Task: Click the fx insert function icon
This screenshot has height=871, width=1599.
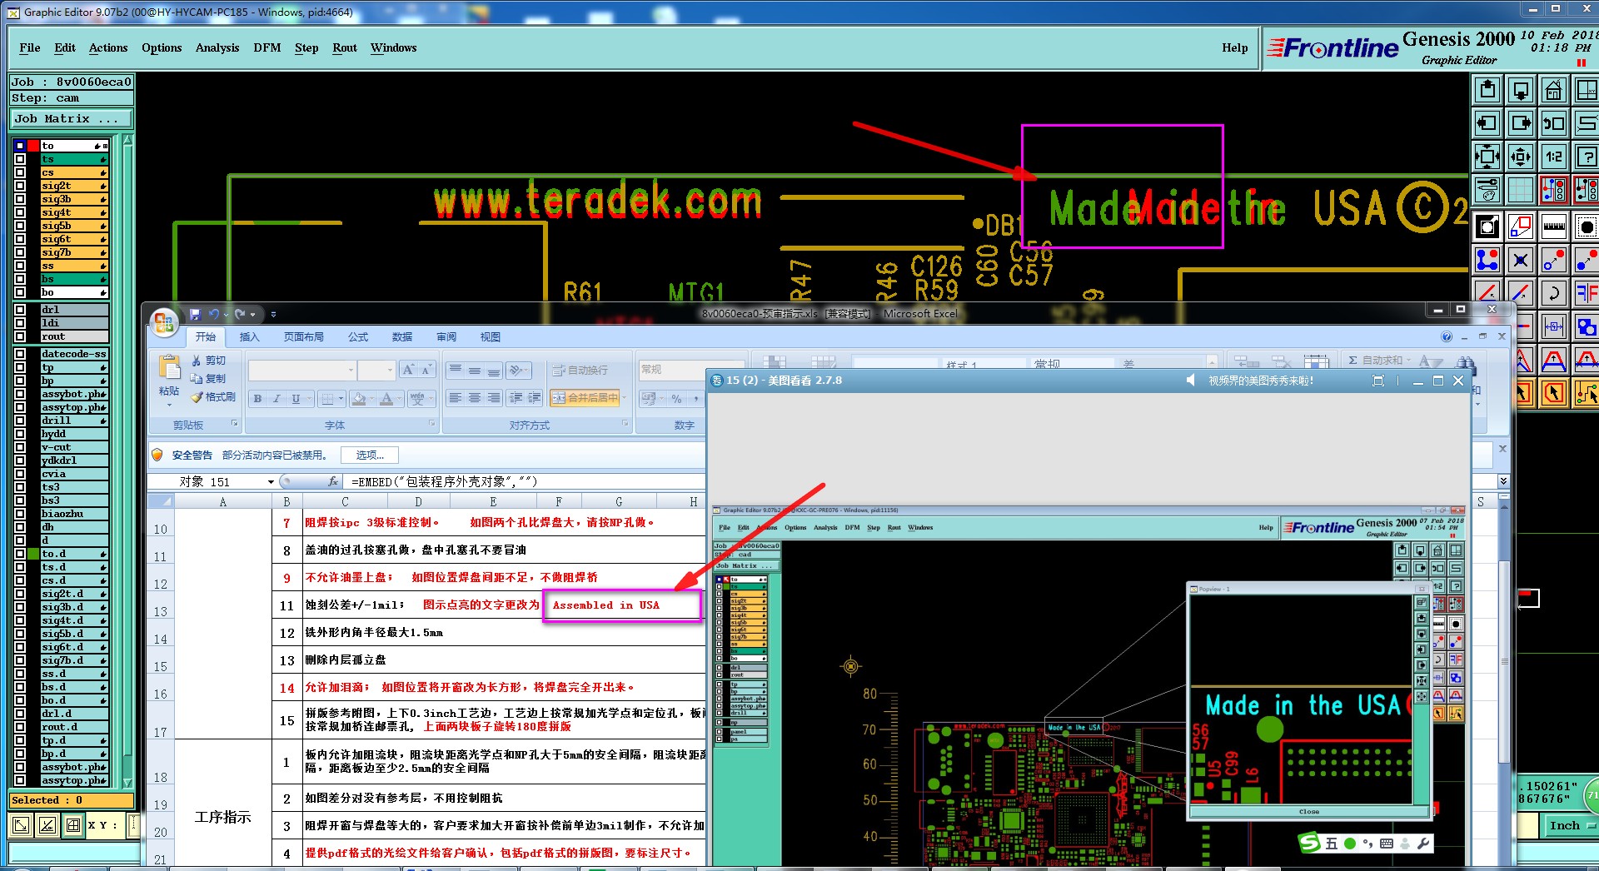Action: tap(333, 481)
